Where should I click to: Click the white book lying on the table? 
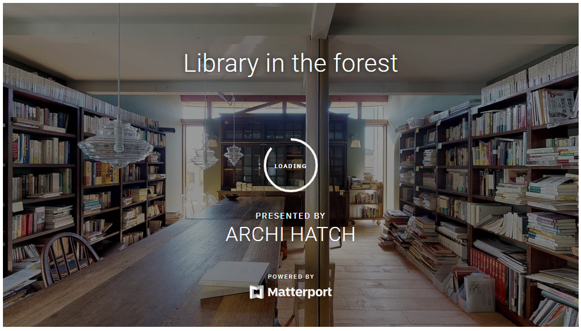tap(234, 279)
